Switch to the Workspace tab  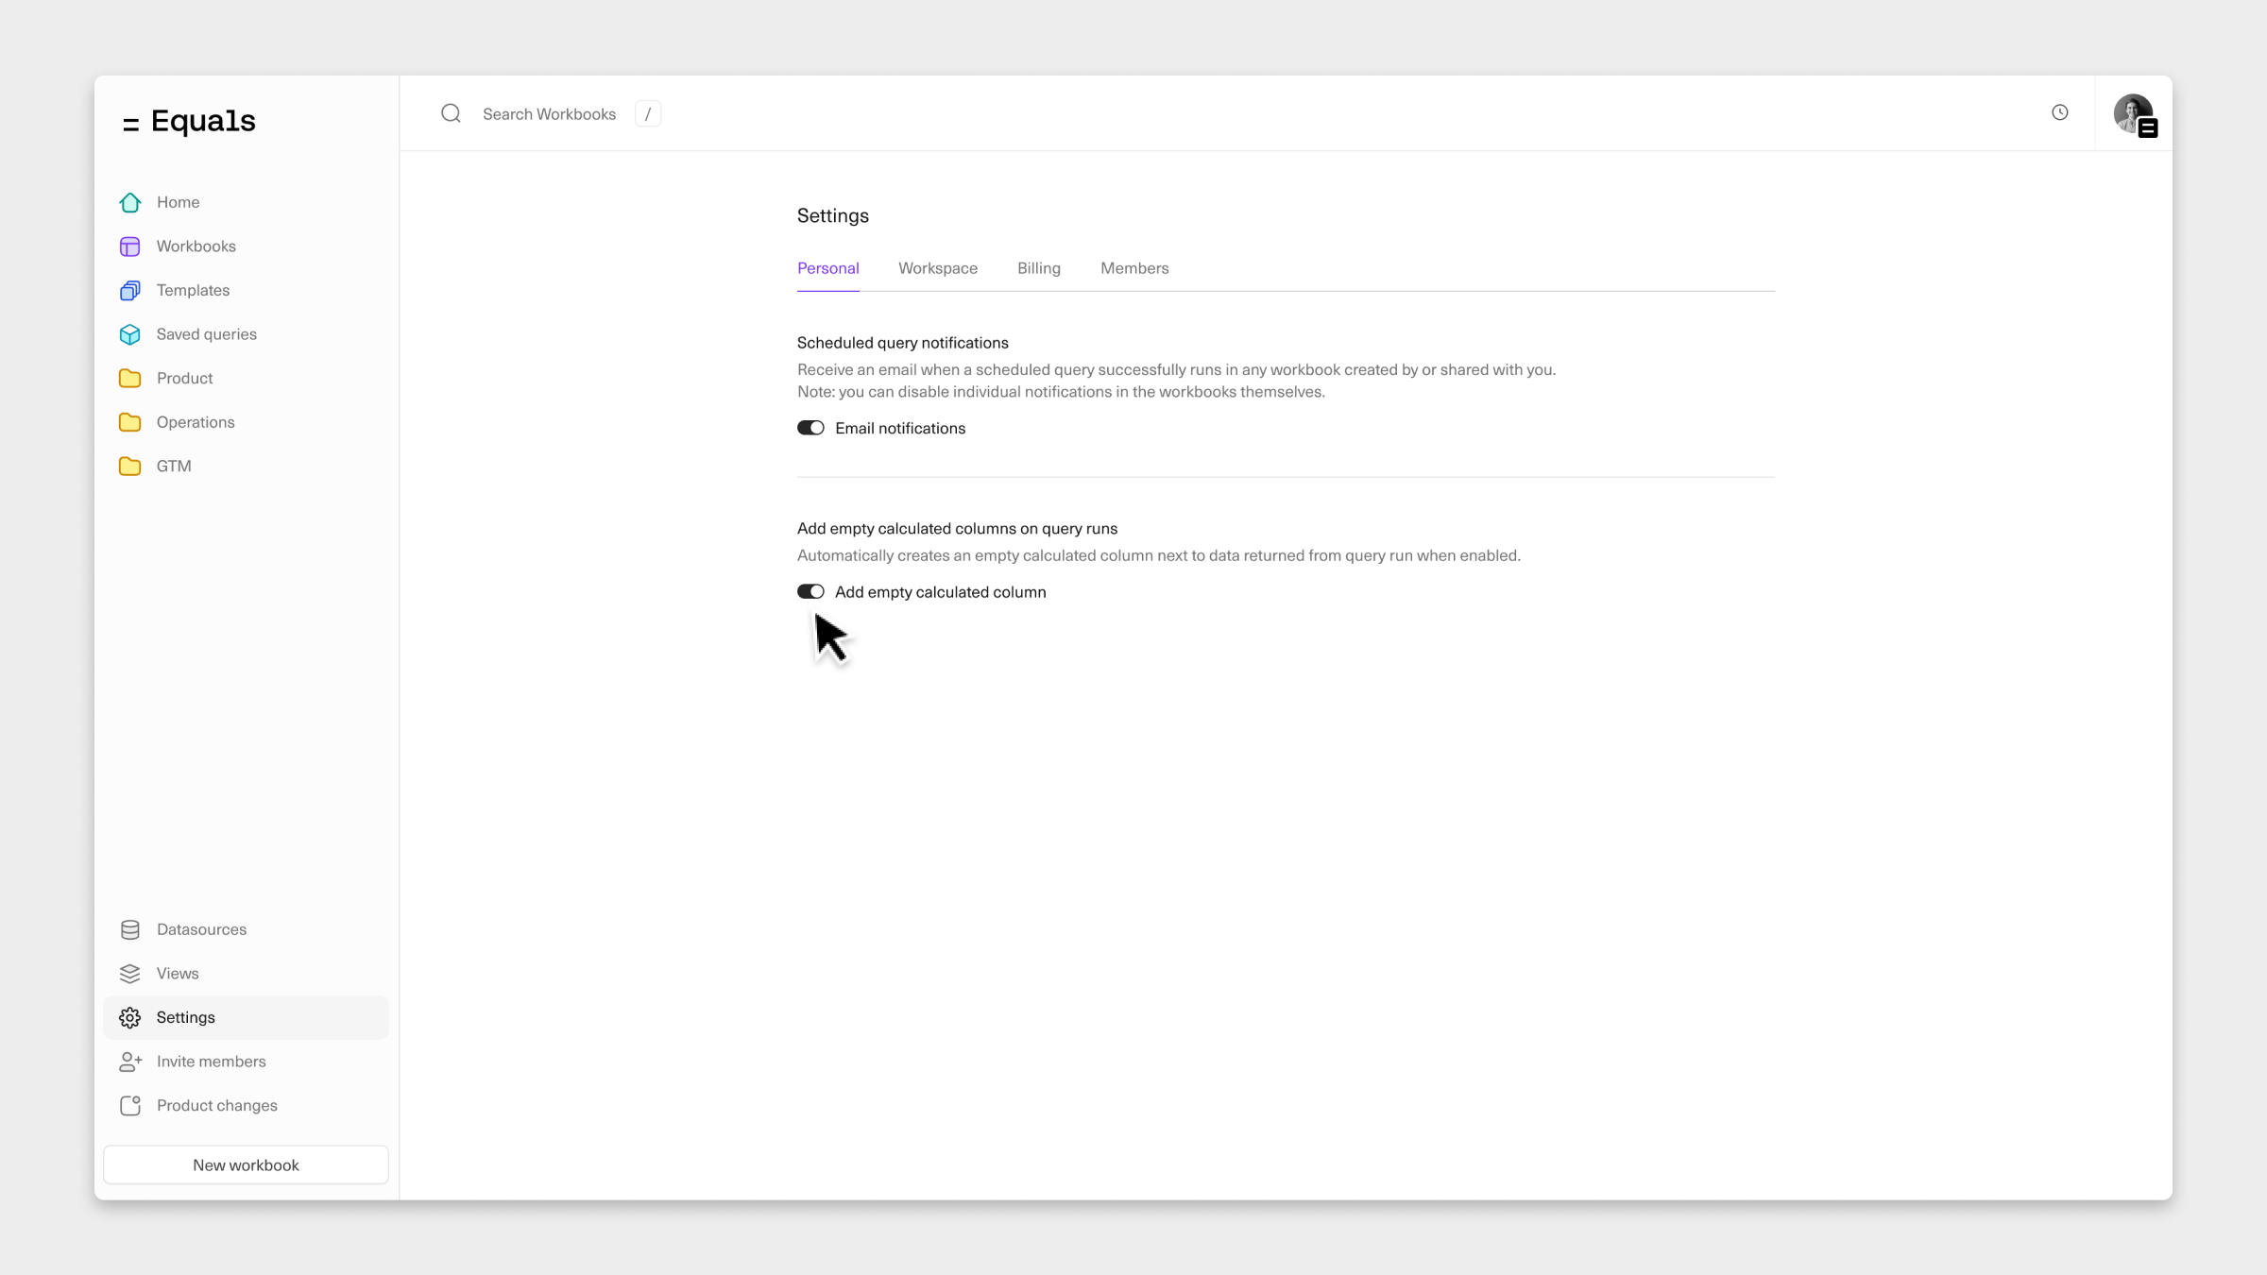tap(937, 268)
